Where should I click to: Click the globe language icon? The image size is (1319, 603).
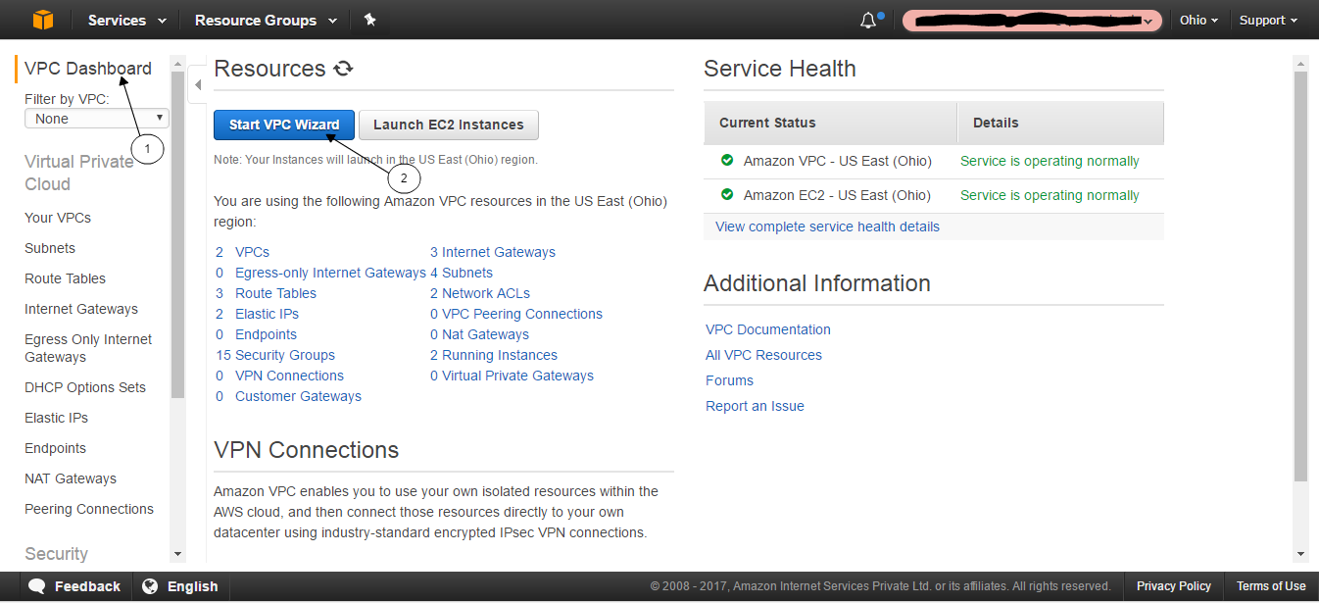coord(150,586)
